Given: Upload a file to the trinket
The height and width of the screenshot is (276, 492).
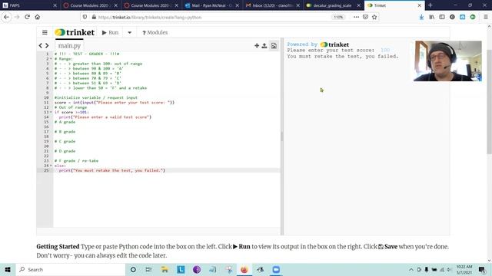Looking at the screenshot, I should tap(264, 46).
